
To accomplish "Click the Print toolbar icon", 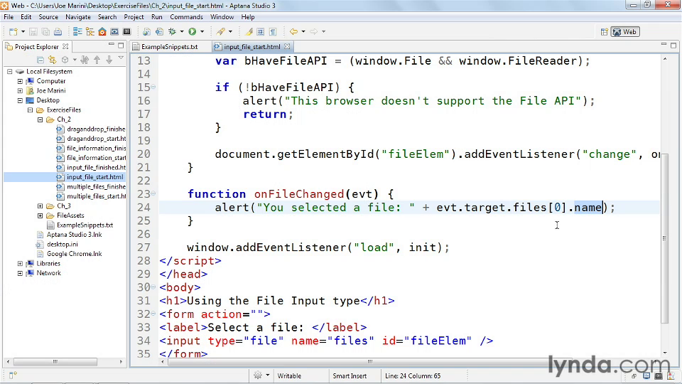I will pyautogui.click(x=58, y=32).
